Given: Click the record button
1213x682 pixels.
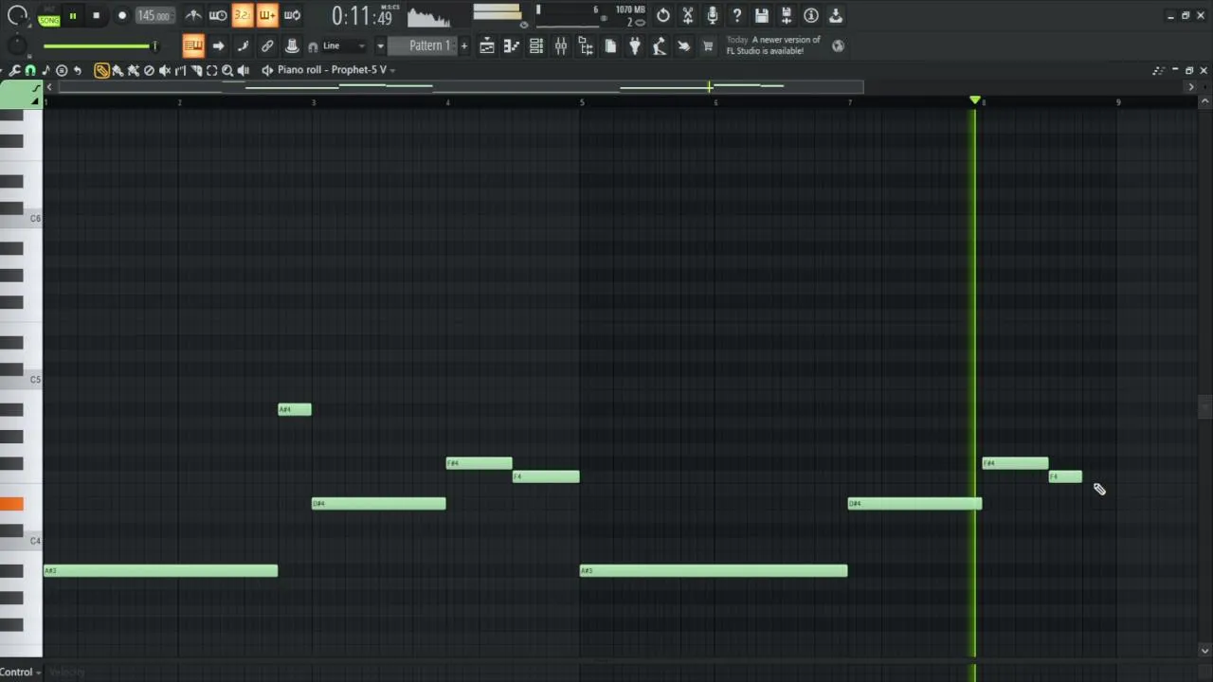Looking at the screenshot, I should pyautogui.click(x=121, y=15).
